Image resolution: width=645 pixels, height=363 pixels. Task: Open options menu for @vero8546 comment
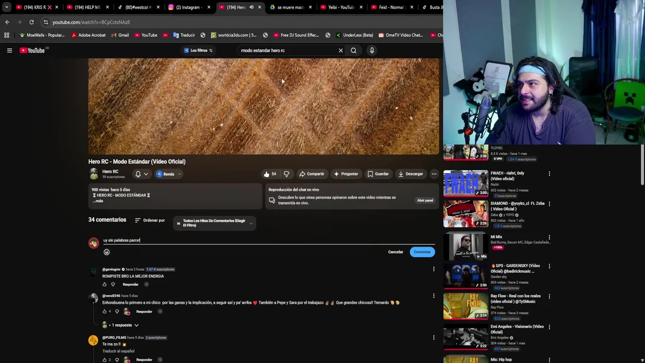click(x=433, y=296)
